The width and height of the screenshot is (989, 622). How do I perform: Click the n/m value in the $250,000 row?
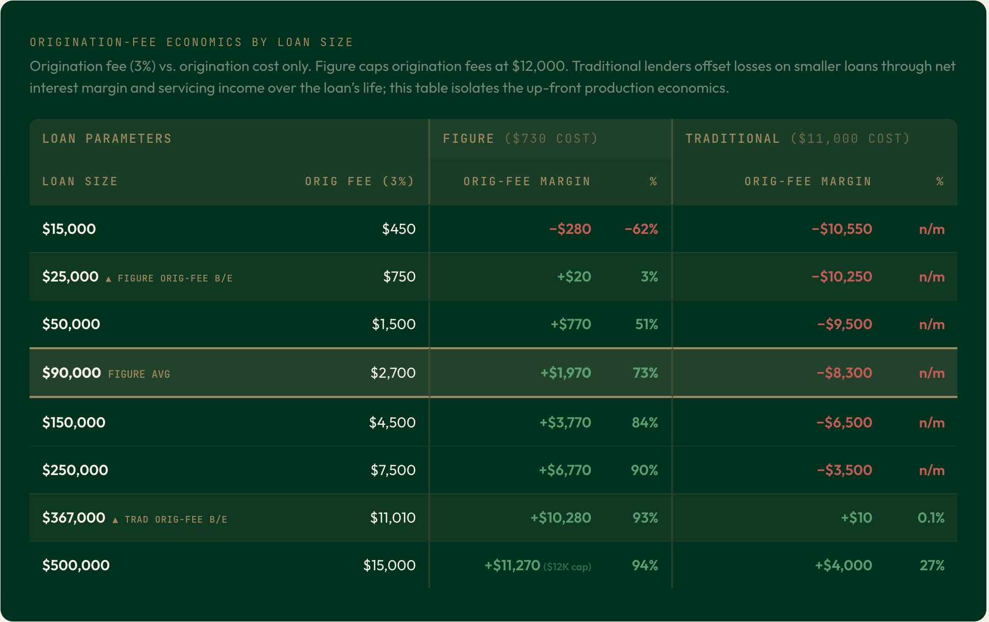(x=932, y=470)
